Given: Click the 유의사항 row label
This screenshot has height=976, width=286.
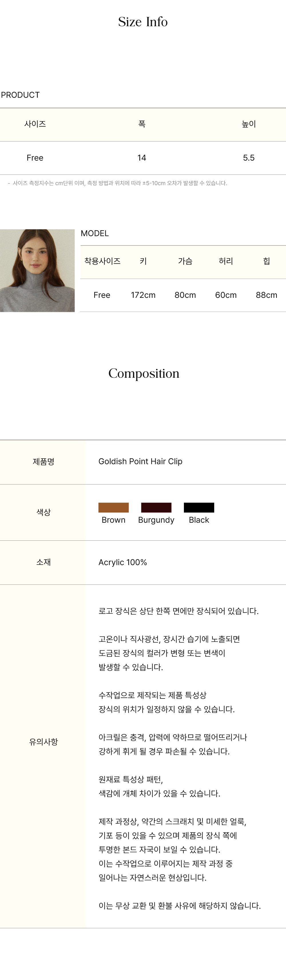Looking at the screenshot, I should tap(43, 742).
